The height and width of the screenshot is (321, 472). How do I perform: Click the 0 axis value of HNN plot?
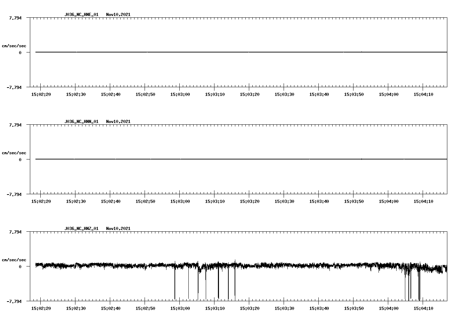tap(20, 159)
